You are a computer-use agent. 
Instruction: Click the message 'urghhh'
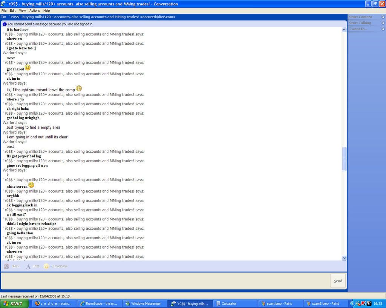tap(12, 196)
